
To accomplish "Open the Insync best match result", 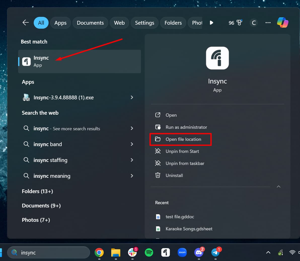I will 79,61.
